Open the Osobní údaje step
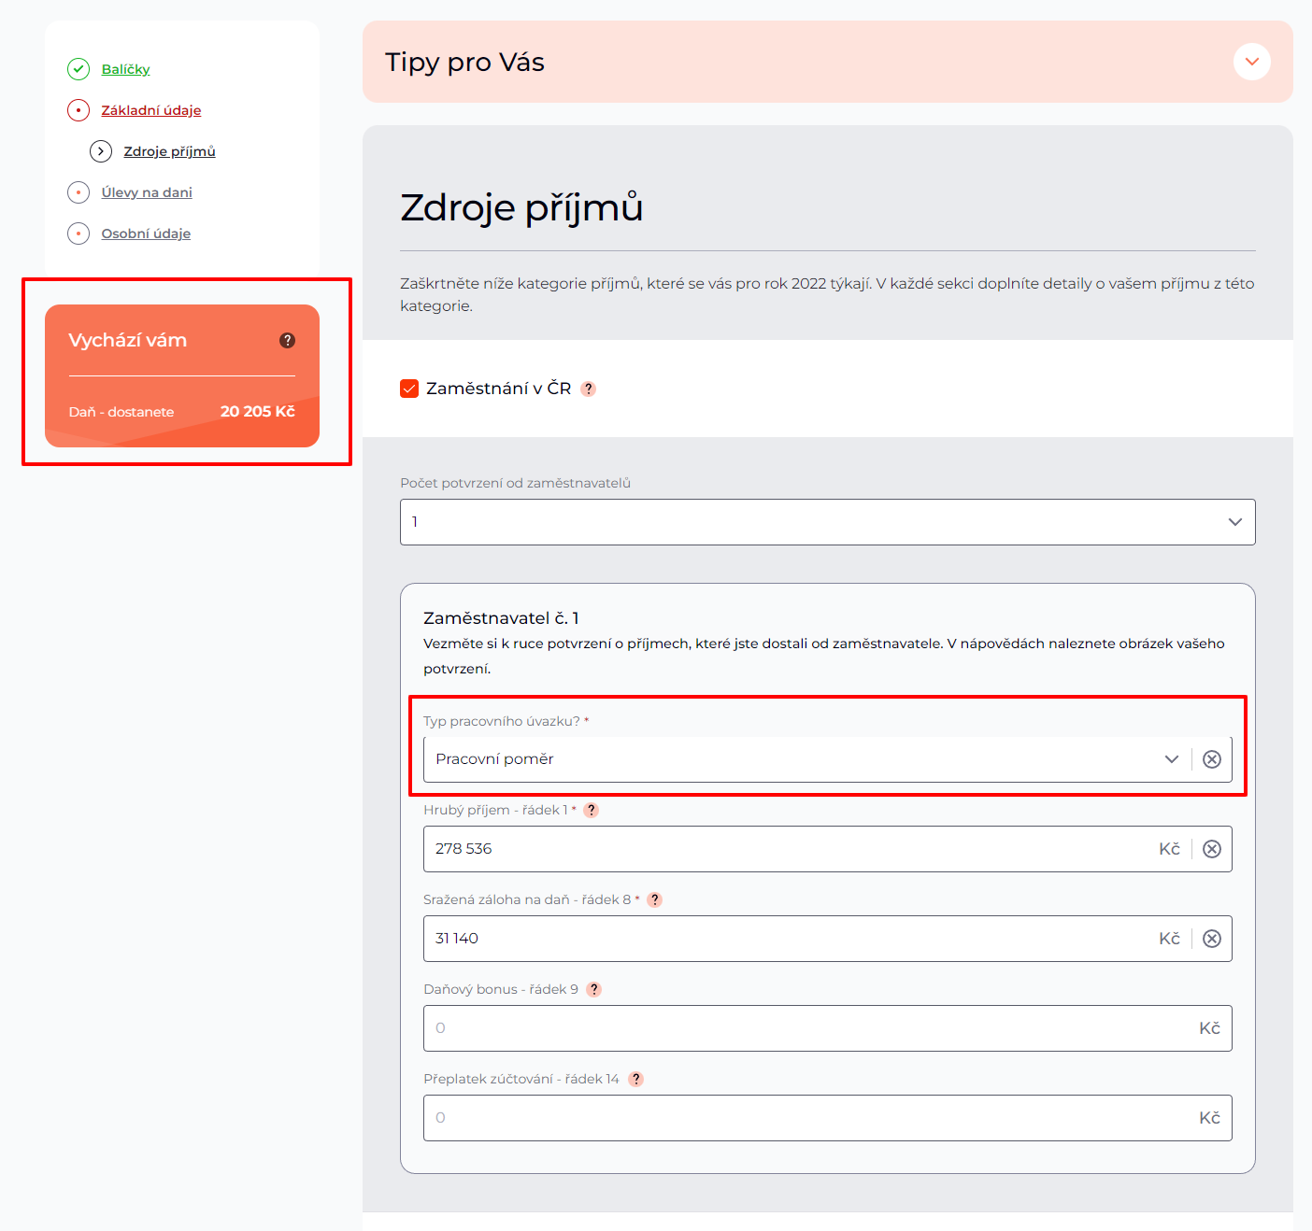 146,233
